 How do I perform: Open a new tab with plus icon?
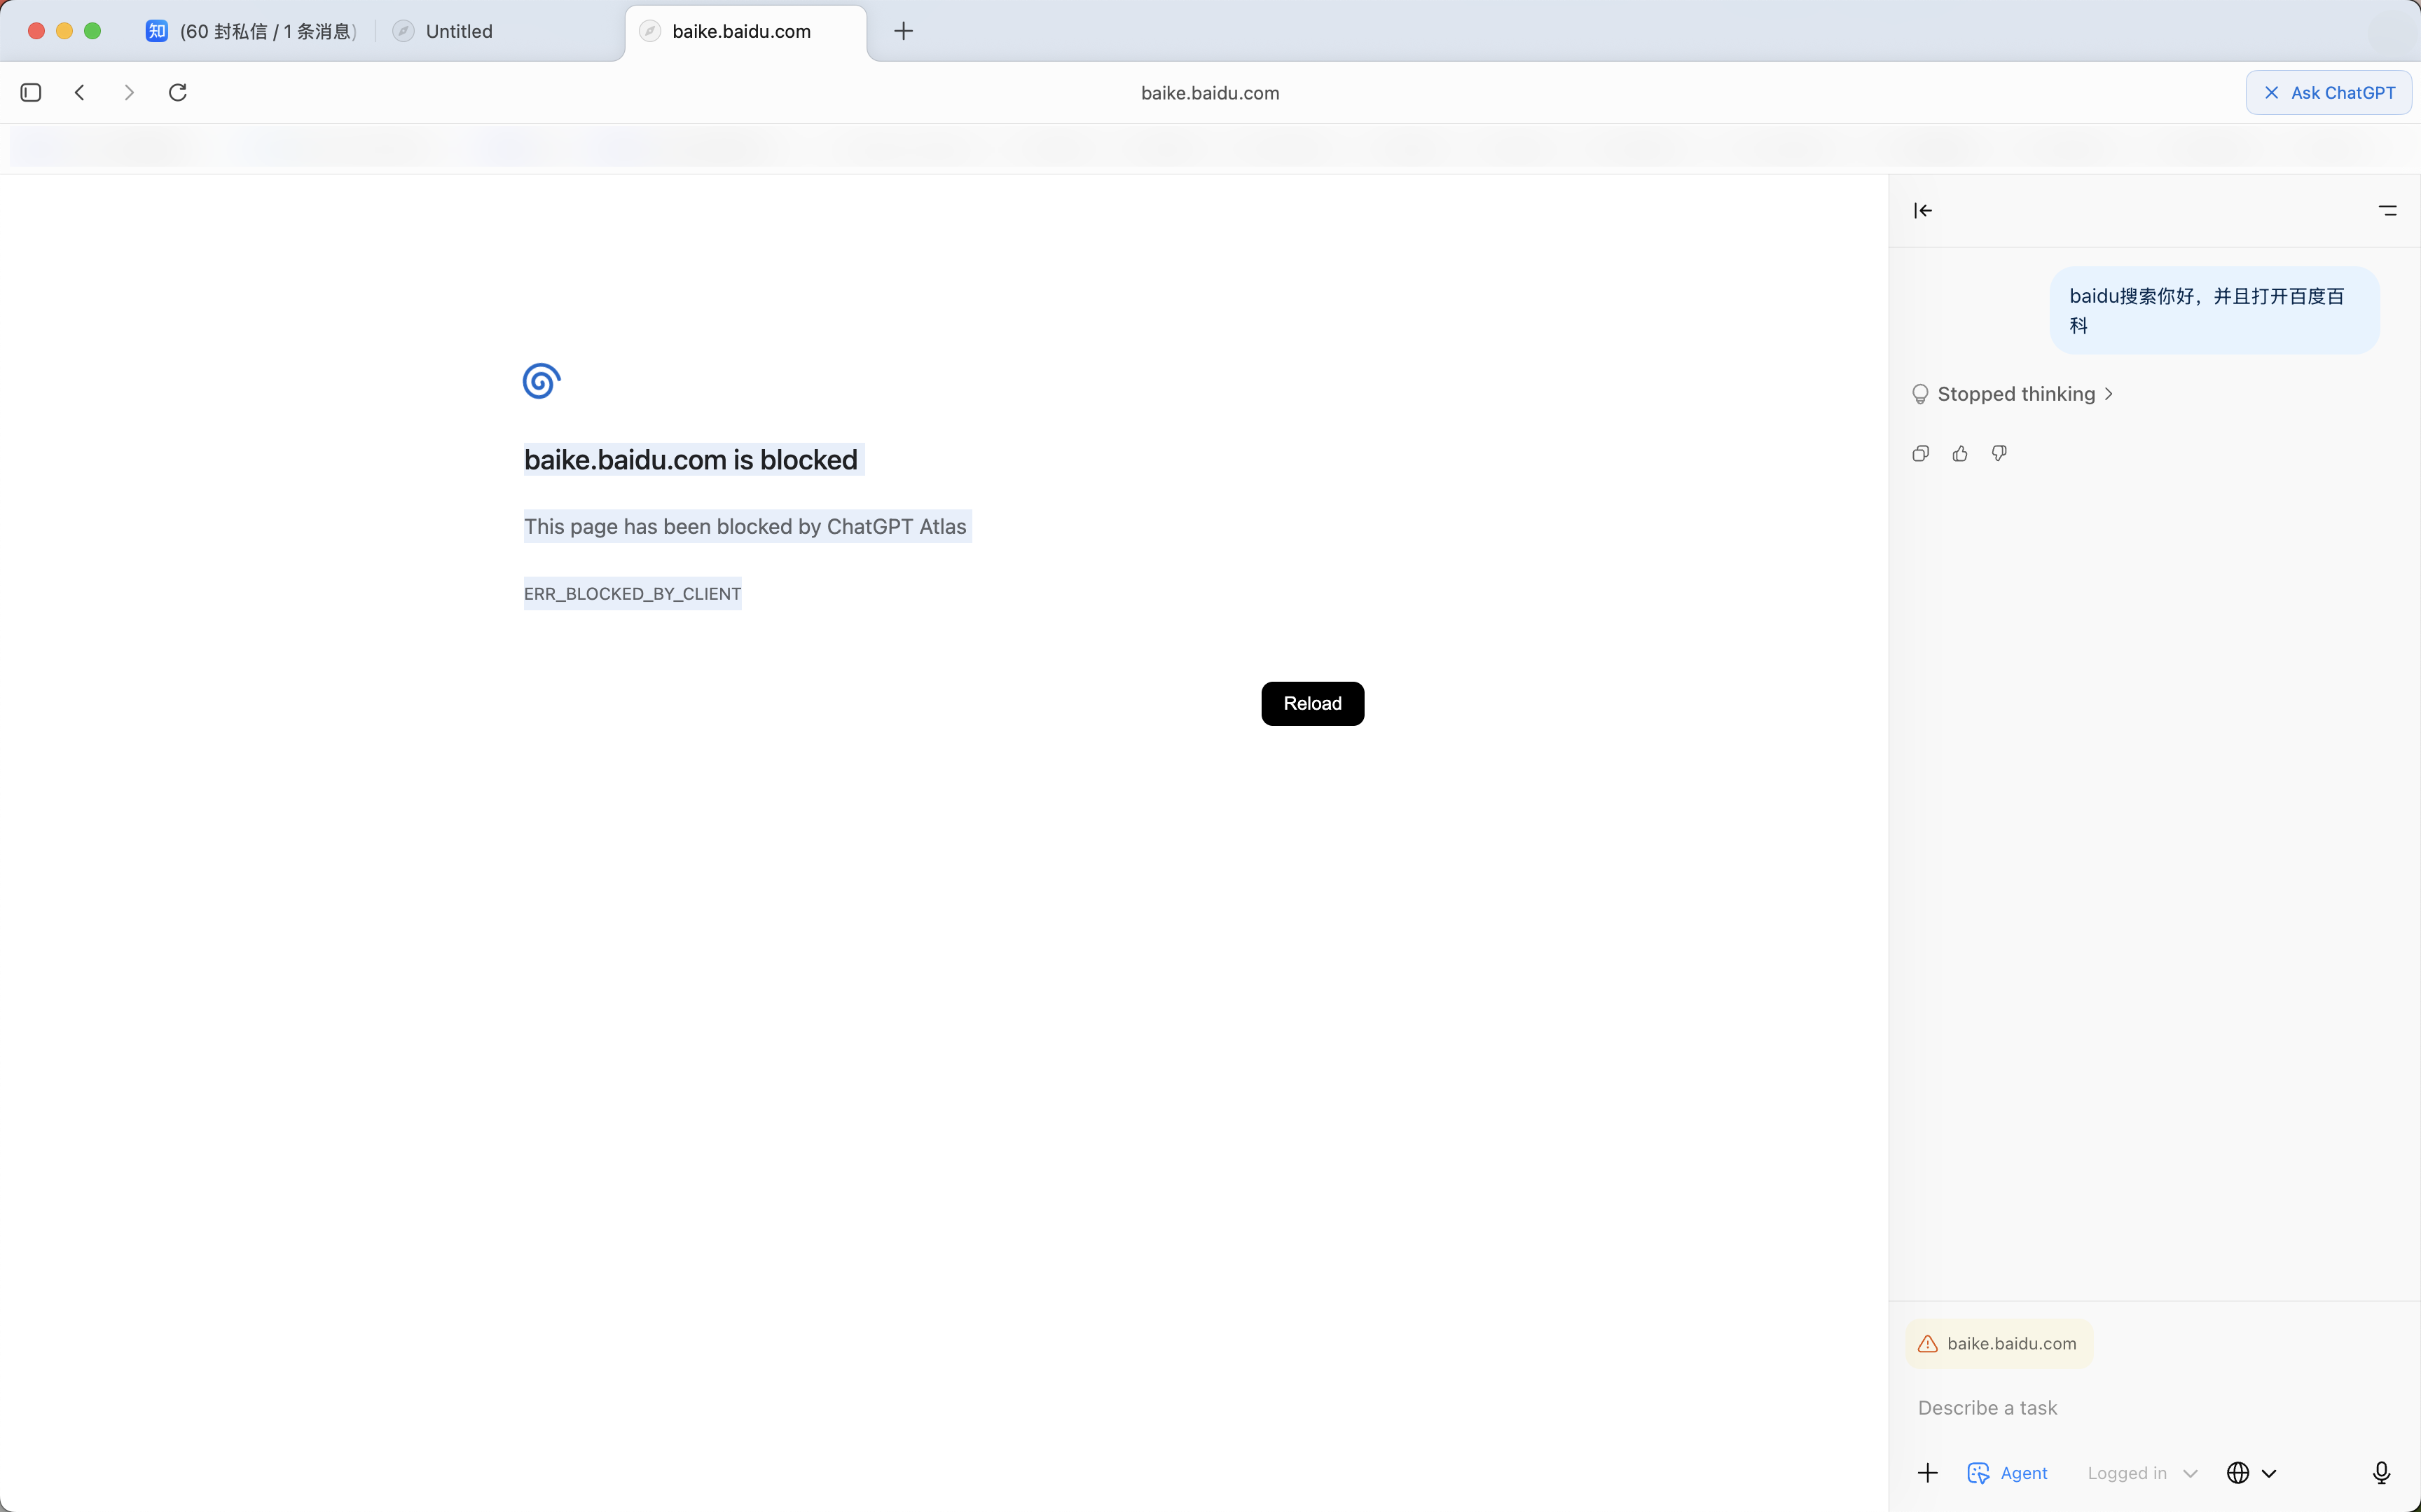[x=903, y=31]
